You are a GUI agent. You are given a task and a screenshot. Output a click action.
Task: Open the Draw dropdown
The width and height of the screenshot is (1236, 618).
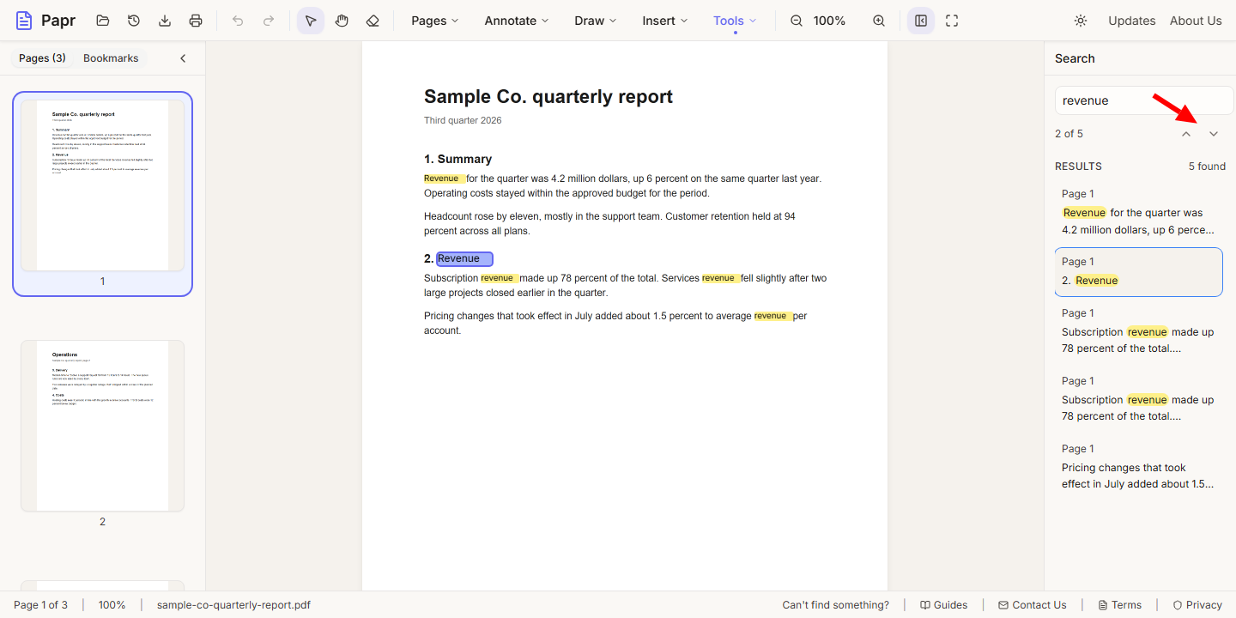(x=596, y=21)
